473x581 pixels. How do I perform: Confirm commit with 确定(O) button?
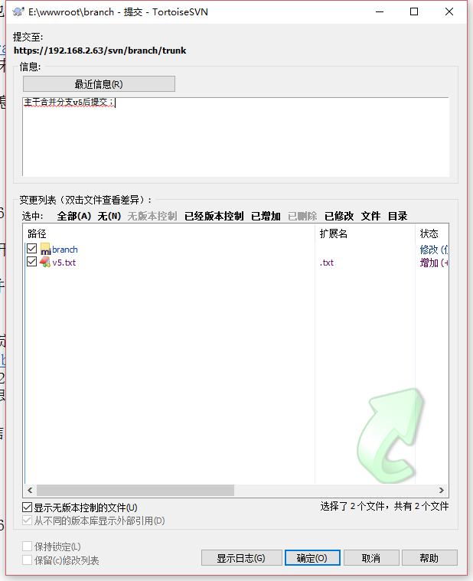(x=312, y=558)
